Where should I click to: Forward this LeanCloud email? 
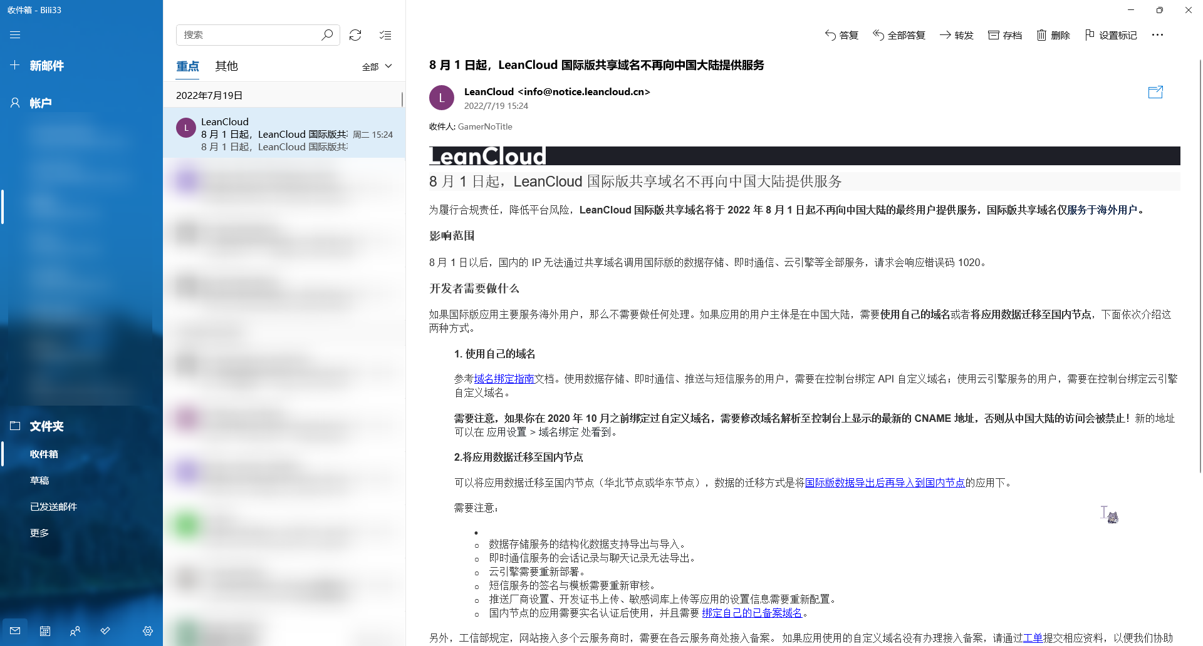point(956,35)
